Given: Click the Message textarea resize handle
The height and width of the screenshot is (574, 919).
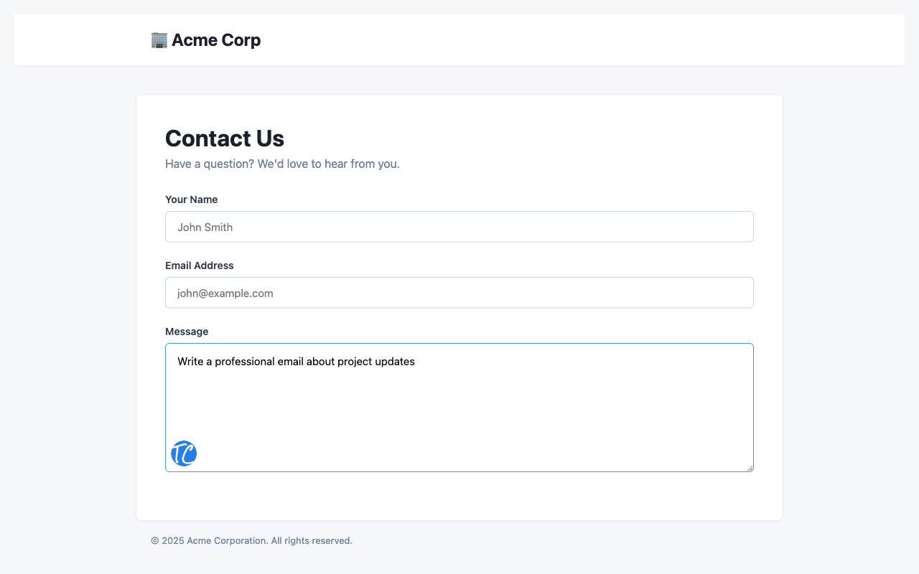Looking at the screenshot, I should coord(750,468).
